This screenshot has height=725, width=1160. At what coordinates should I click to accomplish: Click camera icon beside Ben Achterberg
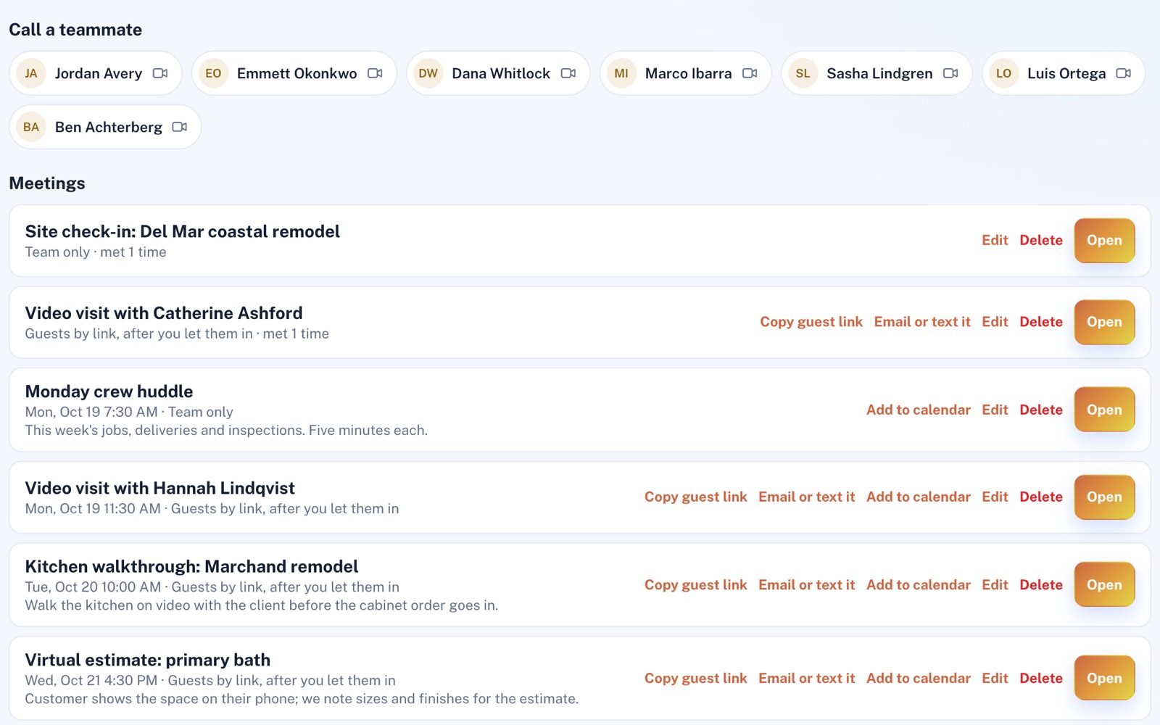tap(180, 127)
